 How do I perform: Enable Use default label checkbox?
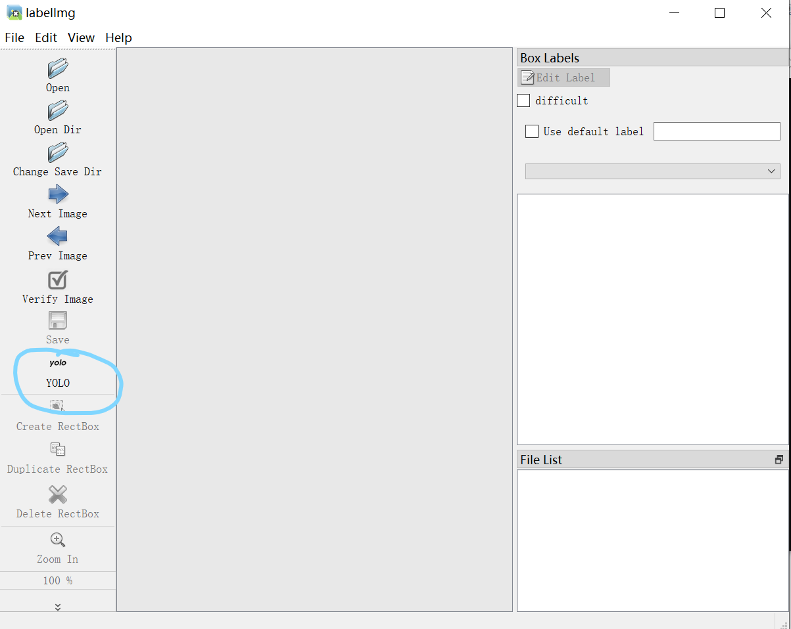click(532, 131)
